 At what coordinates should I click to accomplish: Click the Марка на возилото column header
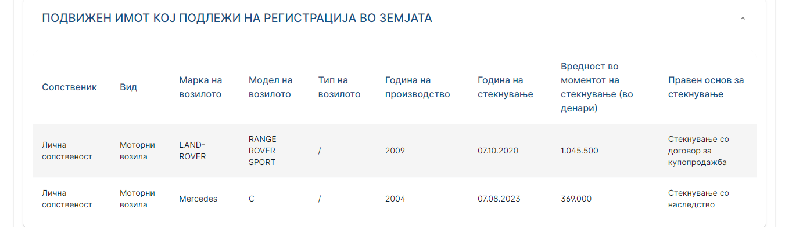200,87
